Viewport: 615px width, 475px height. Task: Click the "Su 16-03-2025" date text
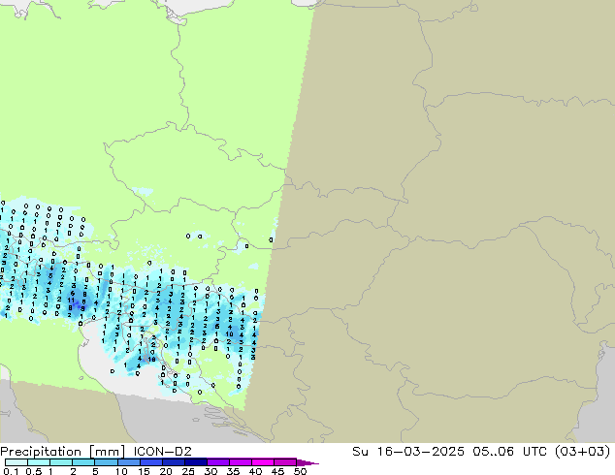point(408,452)
